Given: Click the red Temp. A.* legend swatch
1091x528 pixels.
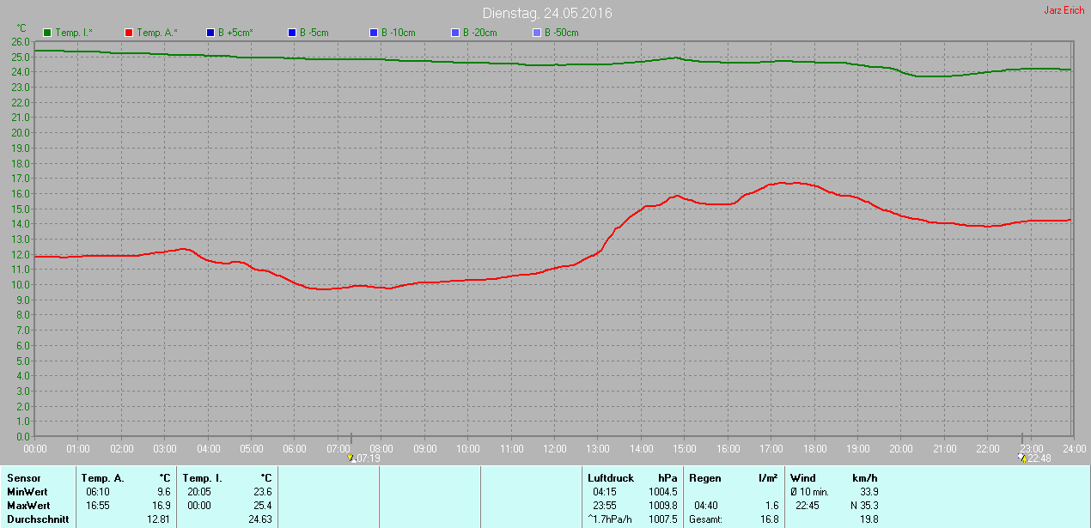Looking at the screenshot, I should [129, 33].
